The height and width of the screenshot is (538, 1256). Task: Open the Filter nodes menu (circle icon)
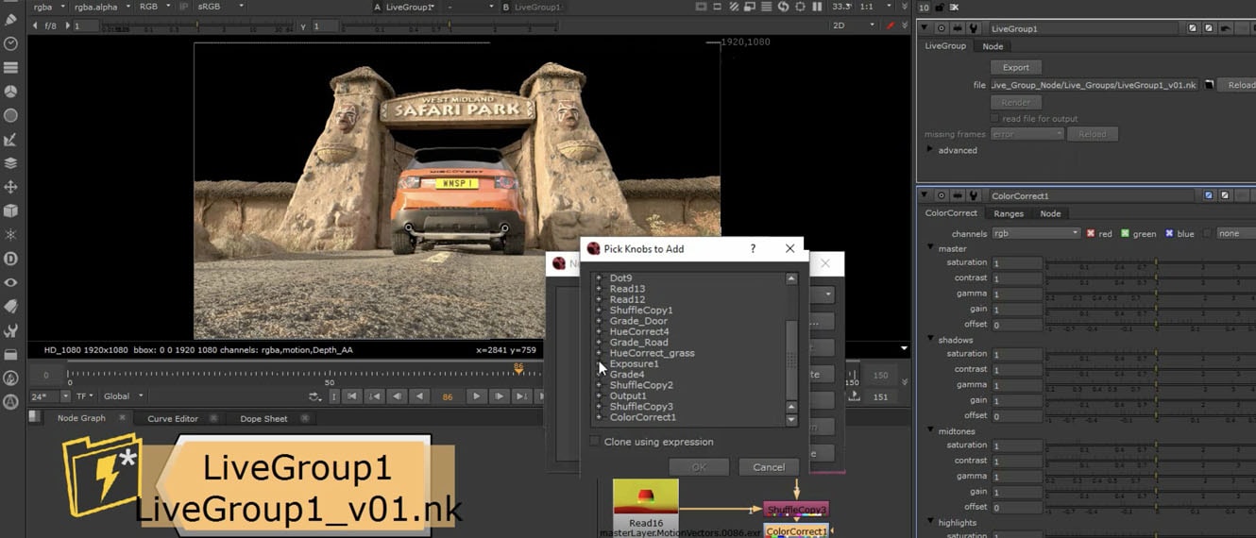pyautogui.click(x=11, y=115)
